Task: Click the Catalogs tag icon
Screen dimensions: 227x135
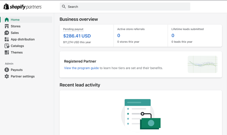Action: pos(7,46)
